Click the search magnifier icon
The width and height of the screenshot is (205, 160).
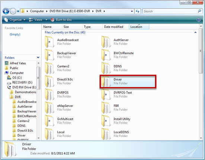pos(199,11)
